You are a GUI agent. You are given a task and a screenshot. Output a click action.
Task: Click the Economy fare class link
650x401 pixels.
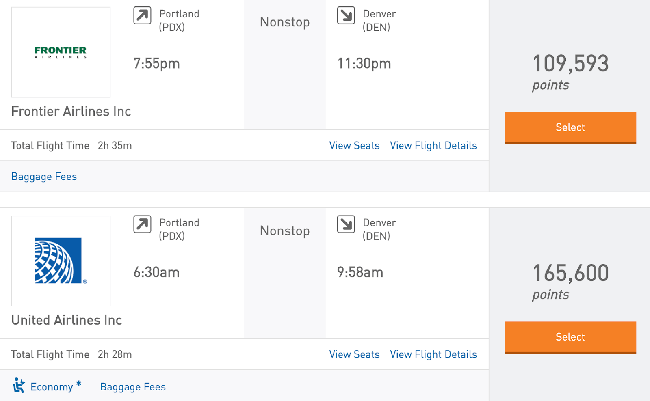pyautogui.click(x=52, y=387)
